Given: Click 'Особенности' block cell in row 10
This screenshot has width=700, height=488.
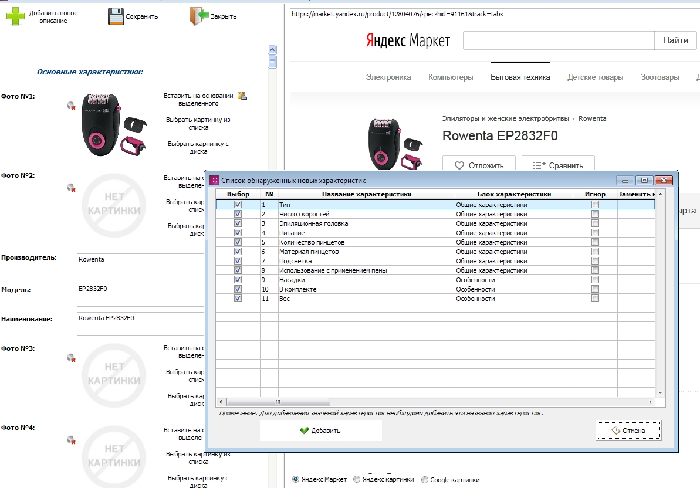Looking at the screenshot, I should click(514, 289).
